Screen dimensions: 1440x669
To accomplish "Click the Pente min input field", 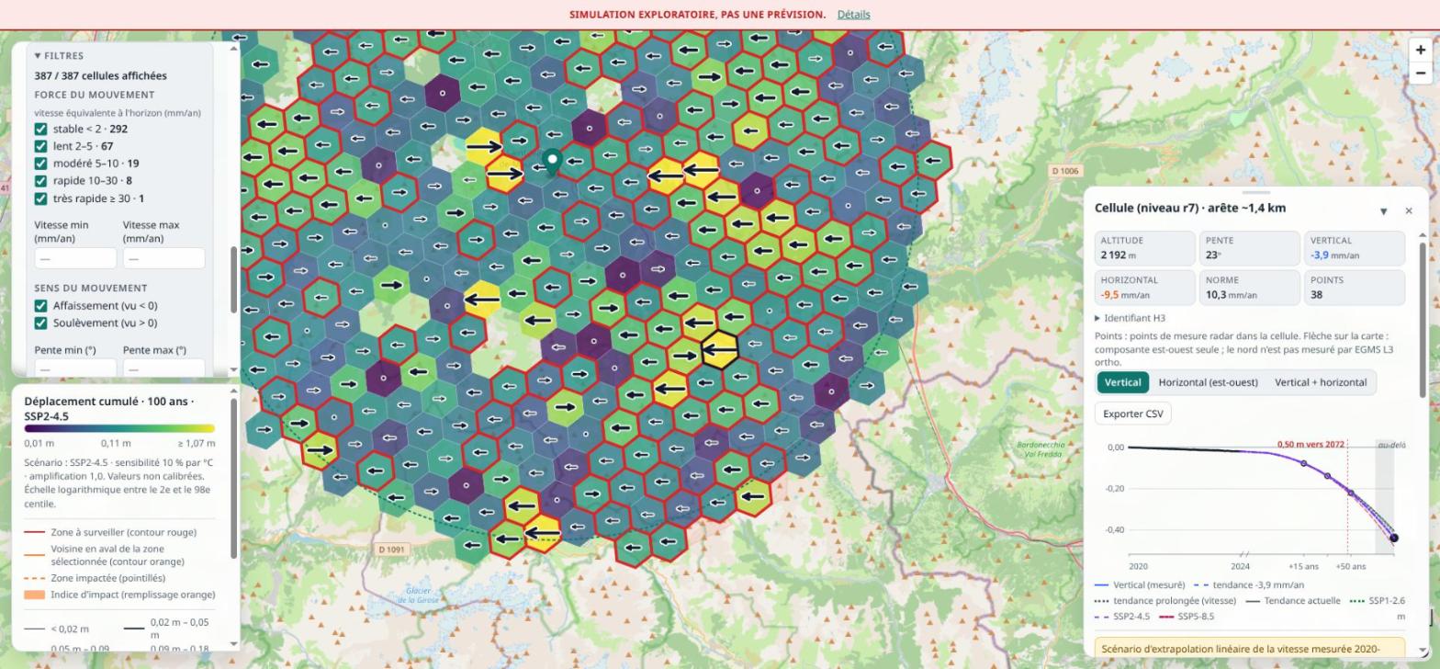I will tap(75, 368).
